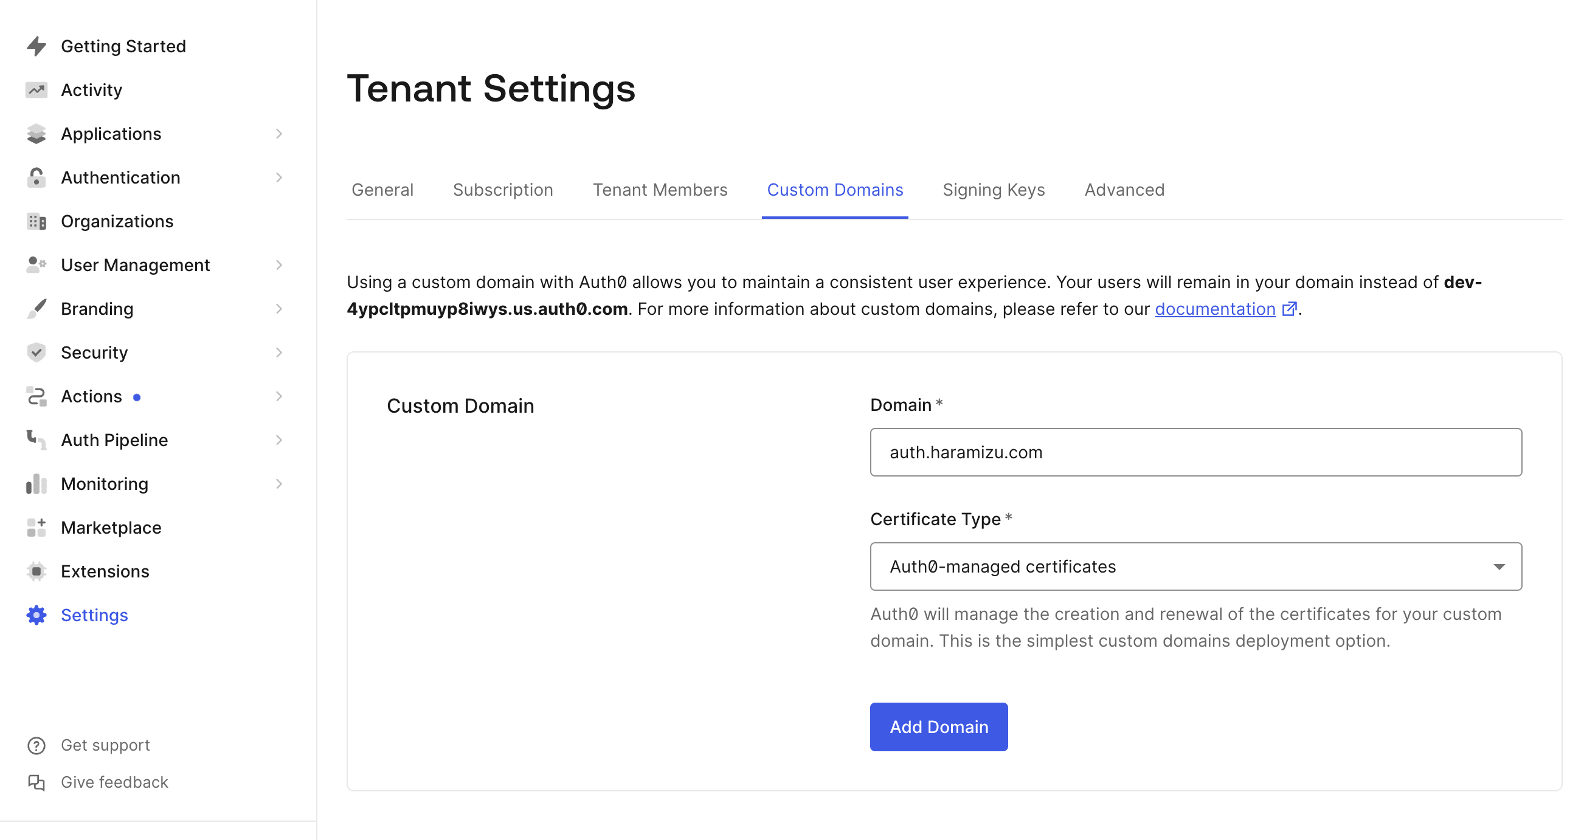Click the Activity chart icon in sidebar
The height and width of the screenshot is (840, 1570).
point(36,90)
